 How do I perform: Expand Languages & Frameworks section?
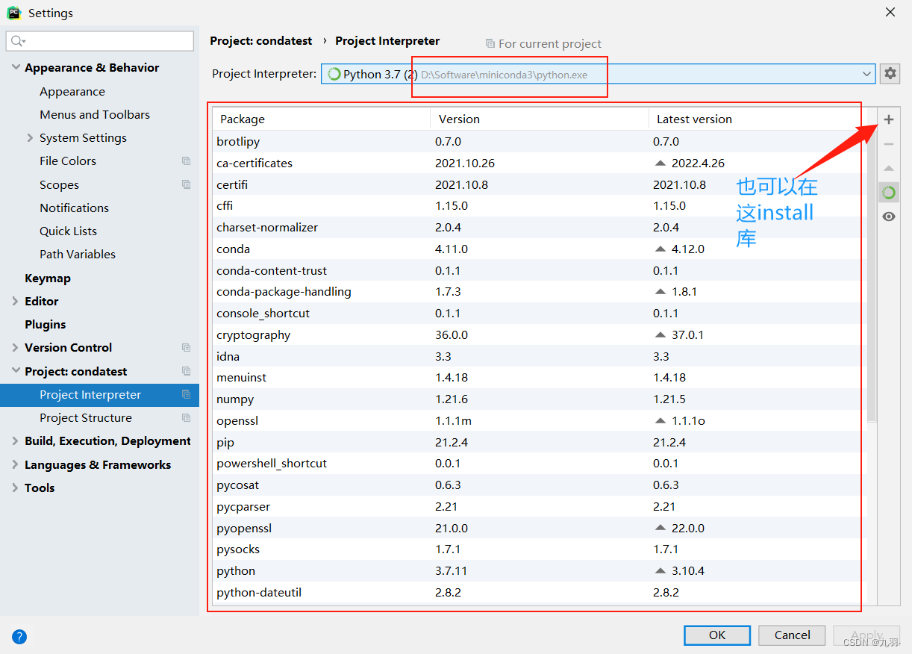click(x=16, y=464)
